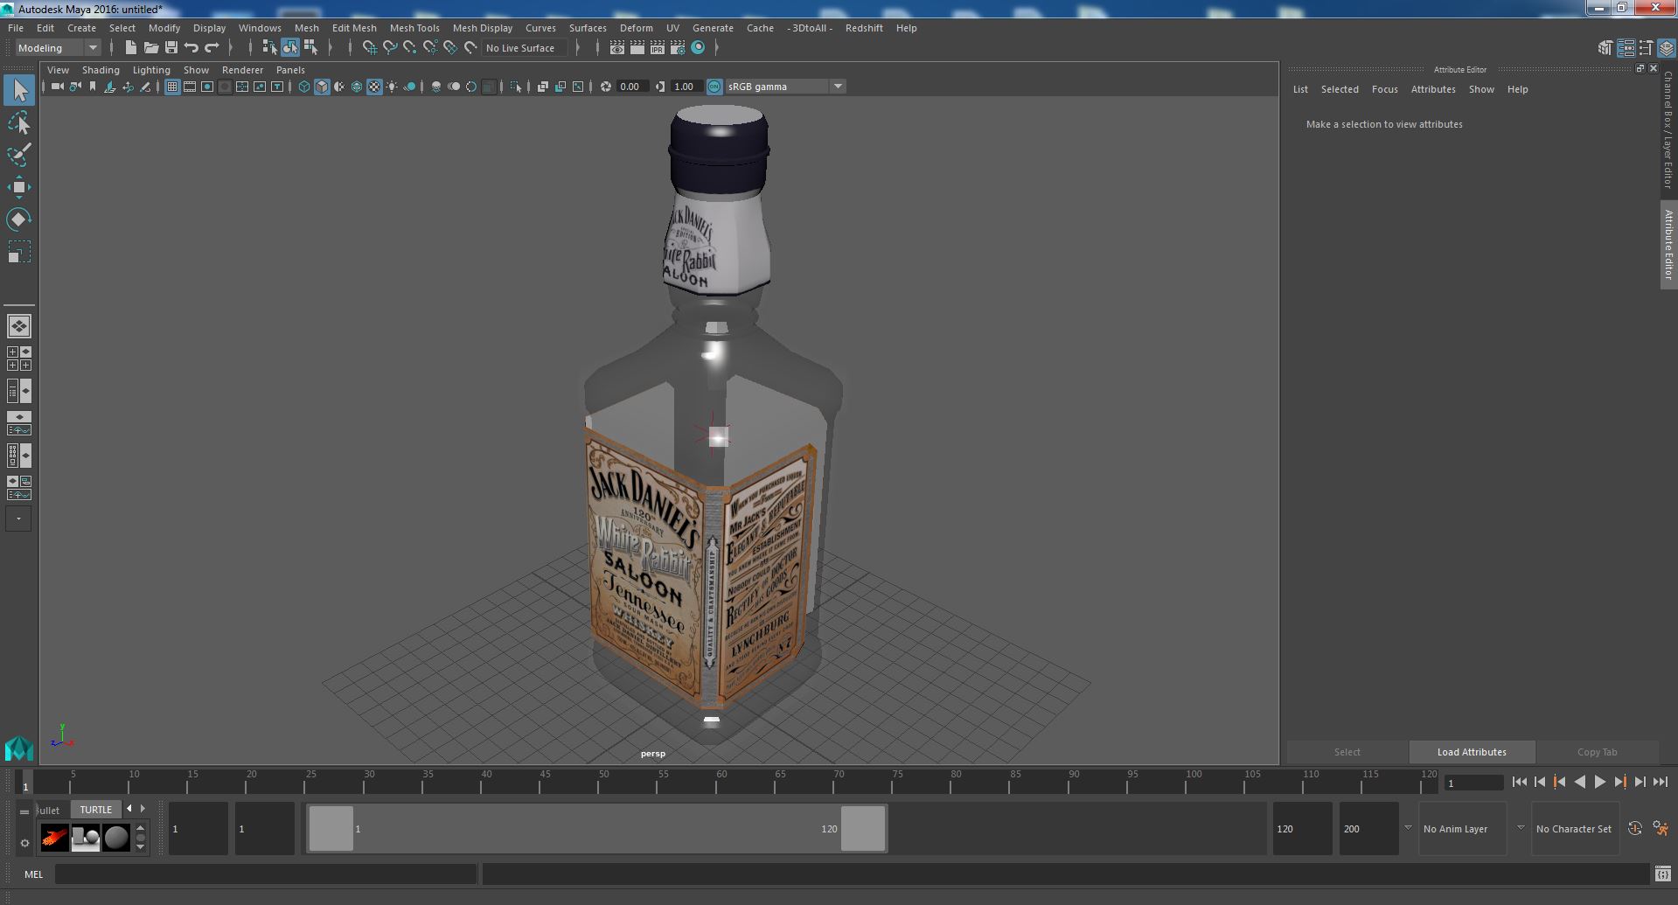Click the current frame field in playback controls
The image size is (1678, 905).
tap(1473, 783)
